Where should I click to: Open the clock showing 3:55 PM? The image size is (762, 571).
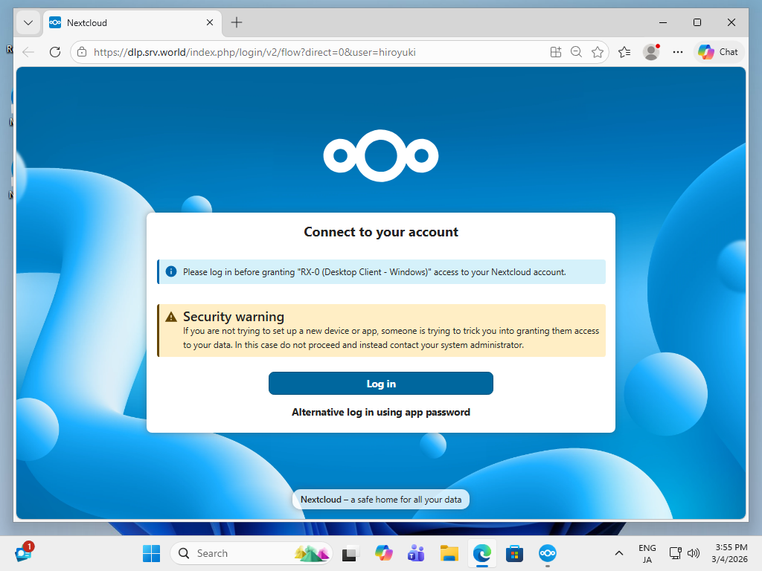[x=729, y=553]
